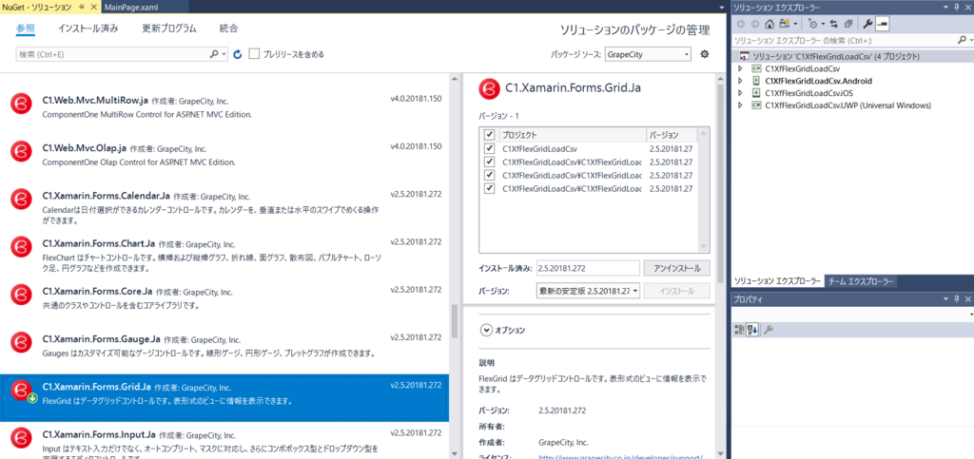Select ソリューション 'C1XfFlexGridLoadCsv' root node
The width and height of the screenshot is (974, 459).
click(853, 56)
